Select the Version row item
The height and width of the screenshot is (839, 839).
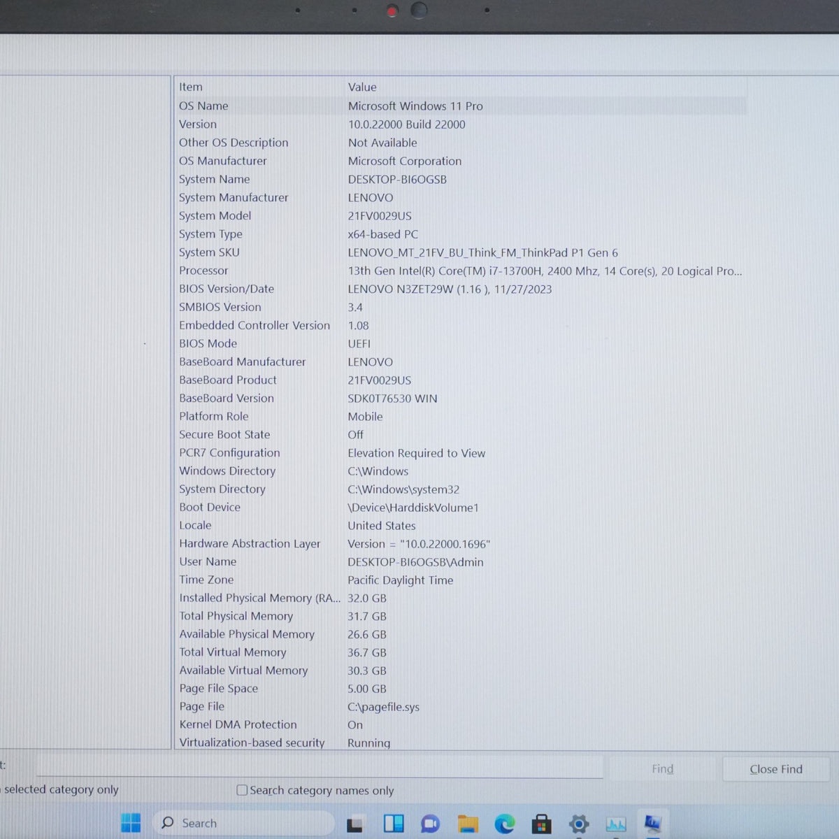pos(461,124)
